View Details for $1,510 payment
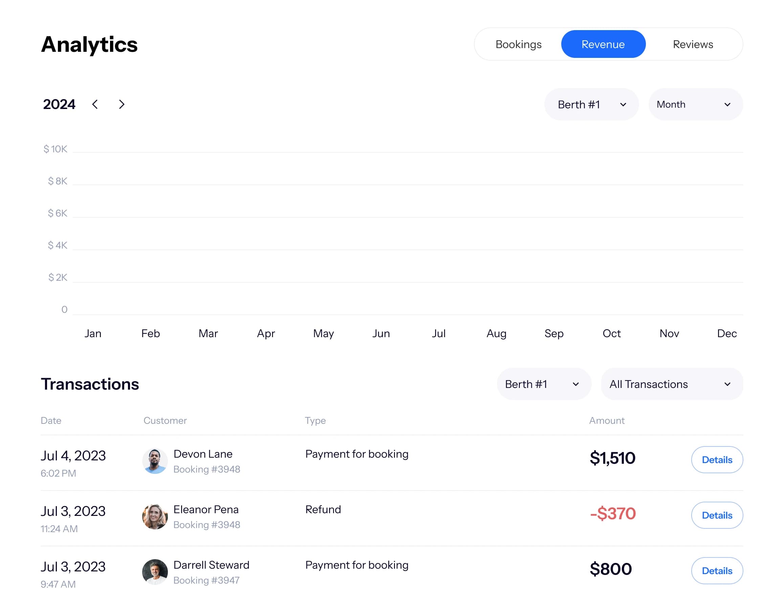 (717, 460)
